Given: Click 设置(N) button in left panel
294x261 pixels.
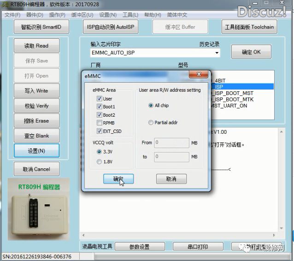Looking at the screenshot, I should tap(36, 151).
